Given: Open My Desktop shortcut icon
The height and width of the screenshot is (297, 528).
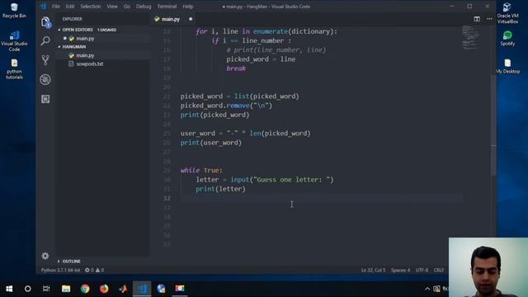Looking at the screenshot, I should [x=507, y=66].
